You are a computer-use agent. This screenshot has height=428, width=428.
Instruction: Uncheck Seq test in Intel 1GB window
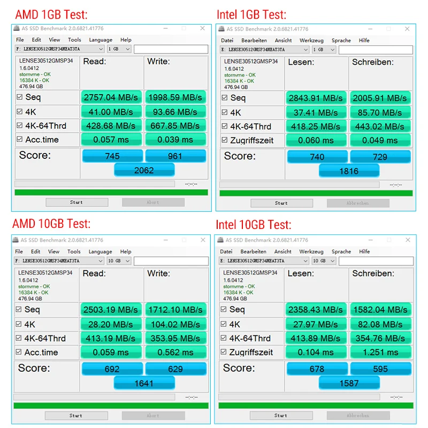tap(224, 98)
